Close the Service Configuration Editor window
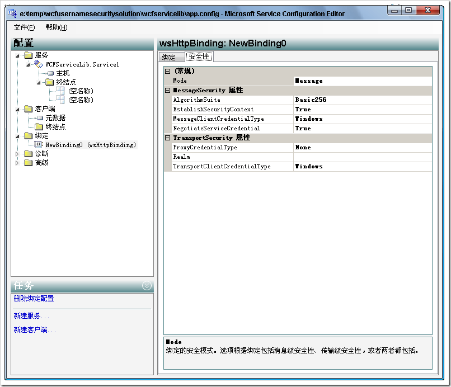This screenshot has width=451, height=387. [x=427, y=11]
